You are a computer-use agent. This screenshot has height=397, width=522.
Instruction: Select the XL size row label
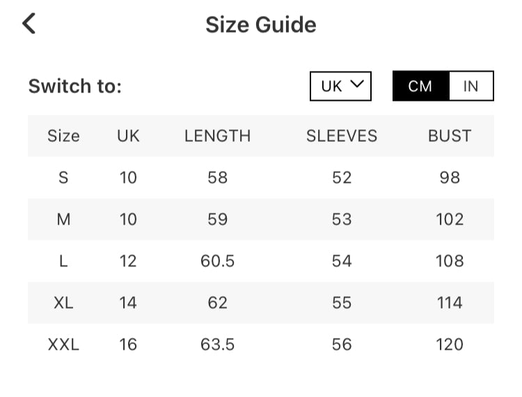coord(63,302)
